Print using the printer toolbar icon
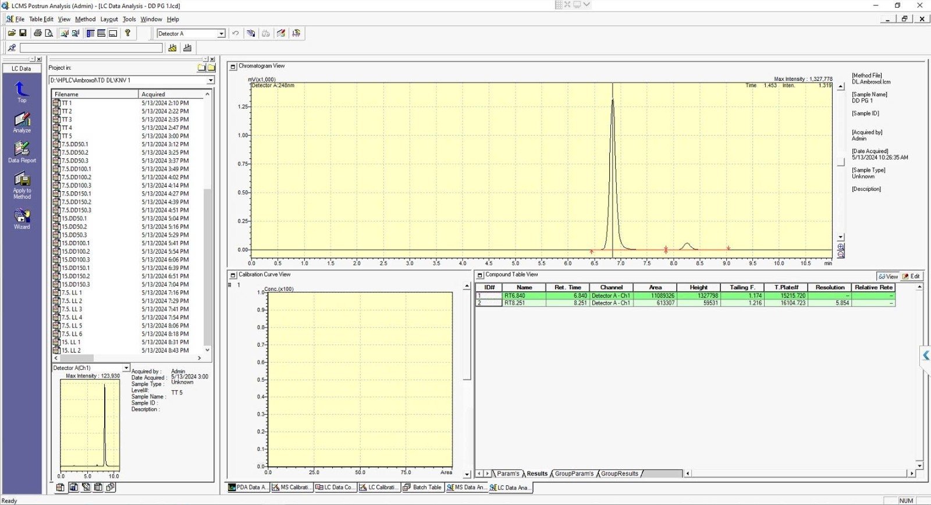The width and height of the screenshot is (931, 505). (x=38, y=33)
